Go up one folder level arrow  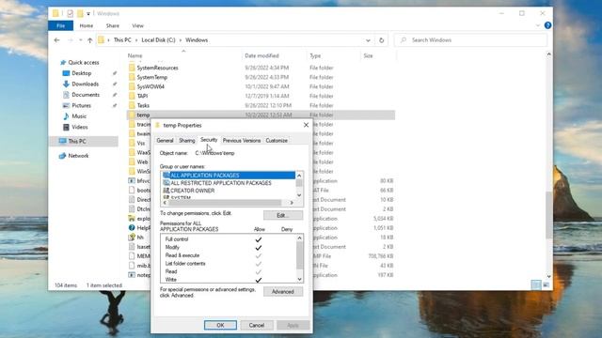(x=90, y=39)
